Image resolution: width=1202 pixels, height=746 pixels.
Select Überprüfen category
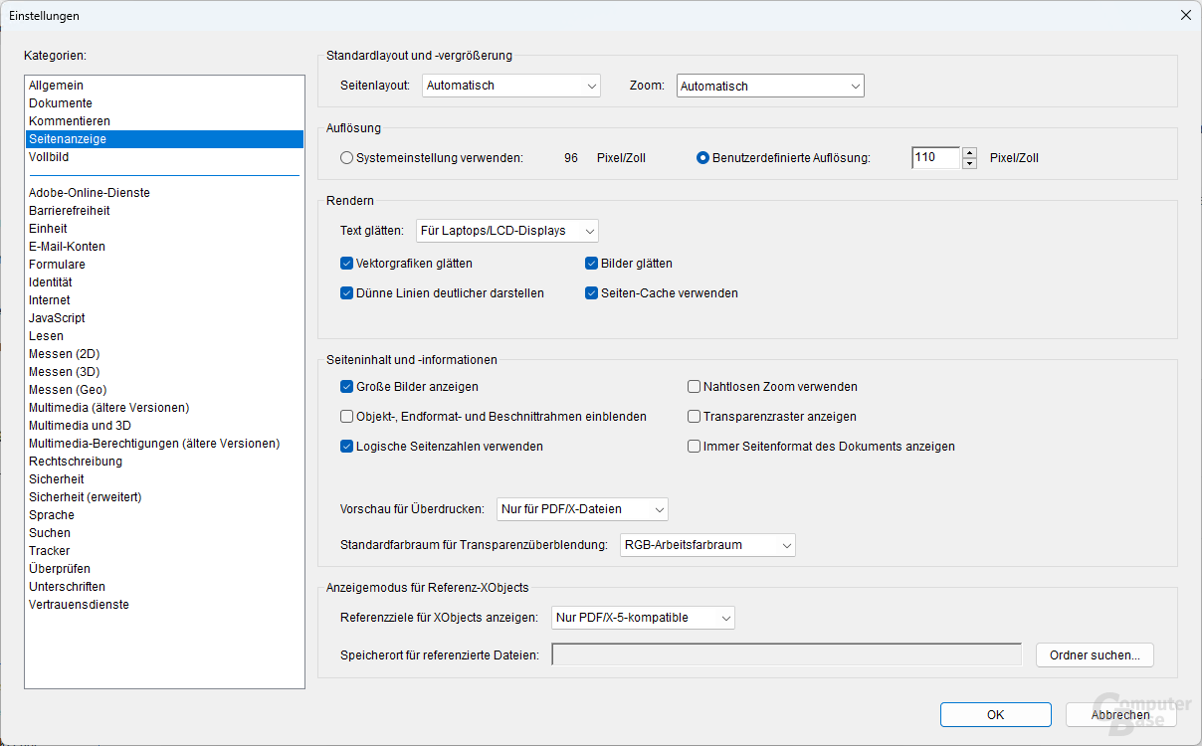(164, 569)
